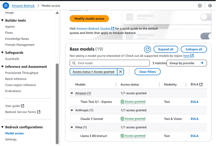This screenshot has height=146, width=218.
Task: Focus the Find model search field
Action: 110,63
